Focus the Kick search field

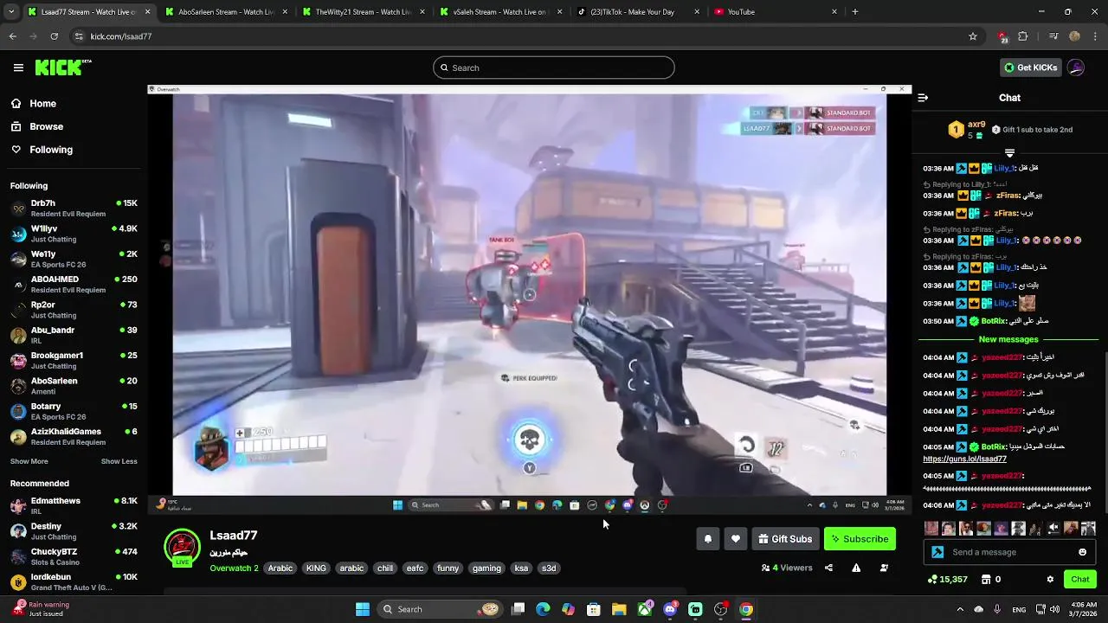(554, 67)
